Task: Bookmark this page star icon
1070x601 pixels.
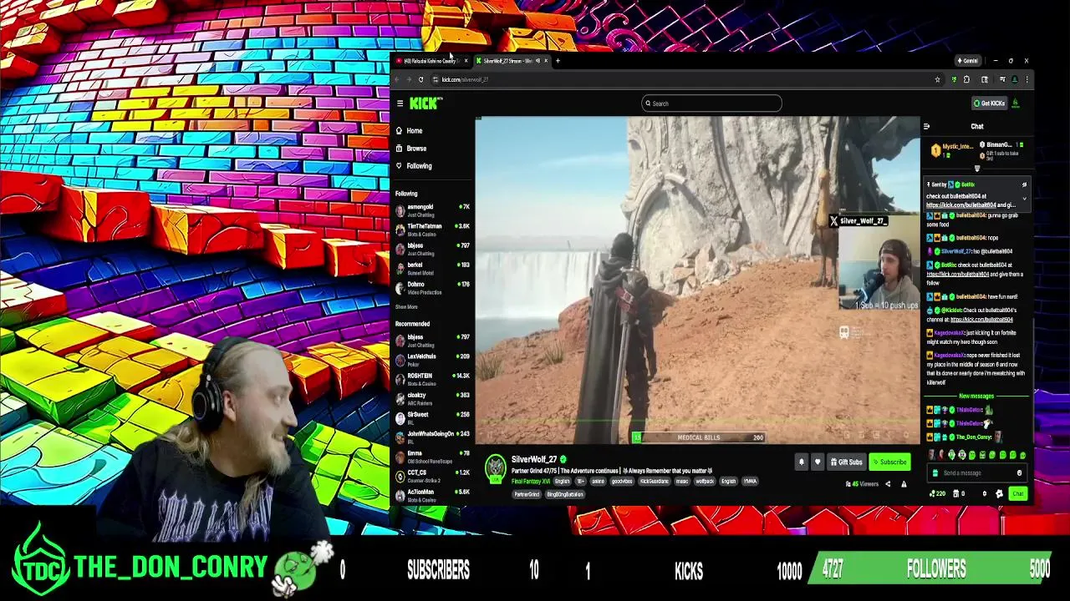Action: pos(937,79)
